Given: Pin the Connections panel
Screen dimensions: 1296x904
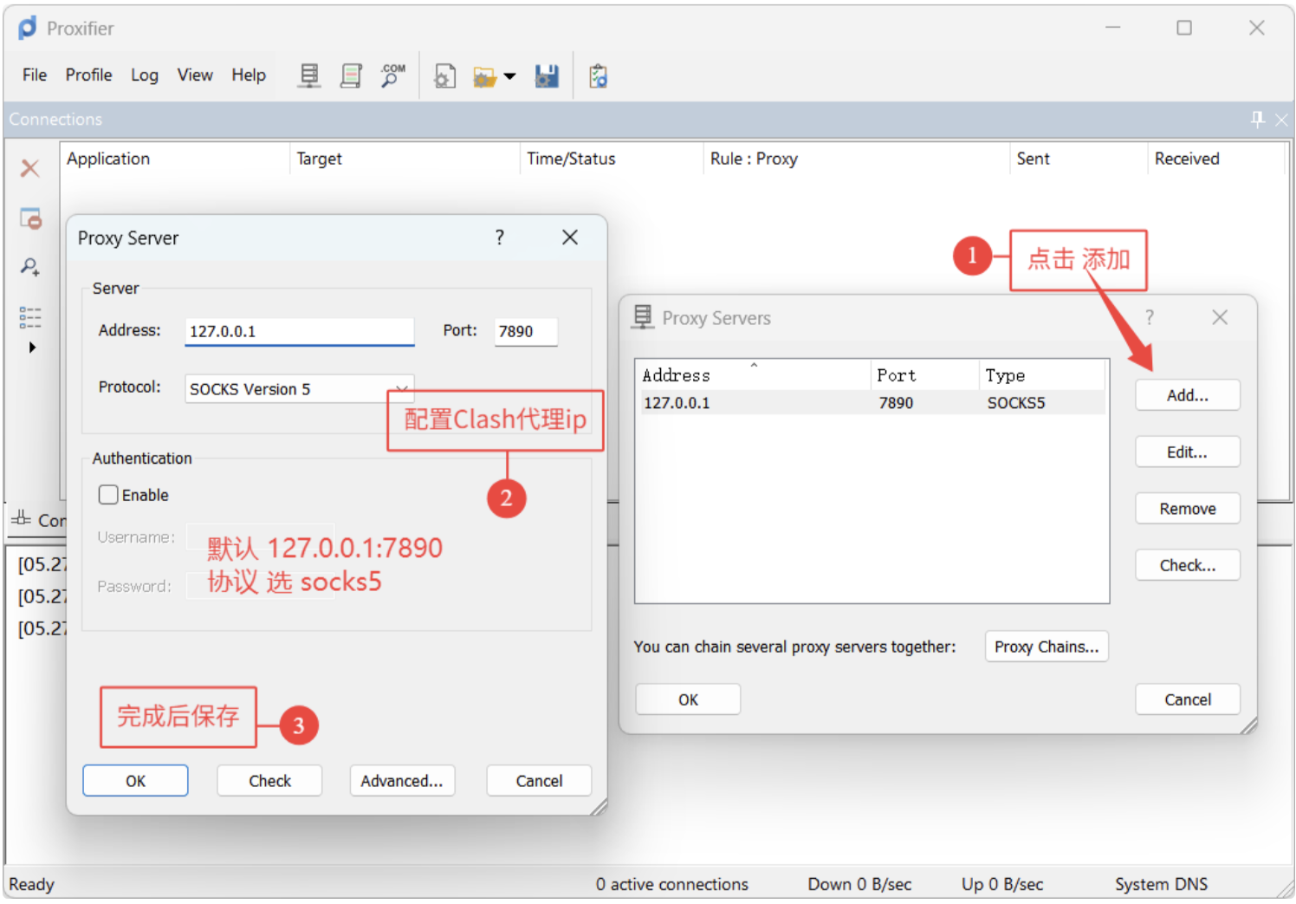Looking at the screenshot, I should point(1257,120).
